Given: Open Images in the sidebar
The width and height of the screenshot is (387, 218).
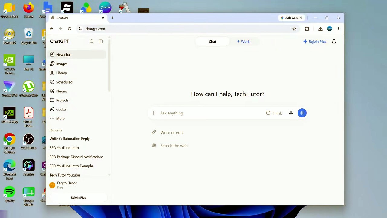Looking at the screenshot, I should (x=77, y=64).
